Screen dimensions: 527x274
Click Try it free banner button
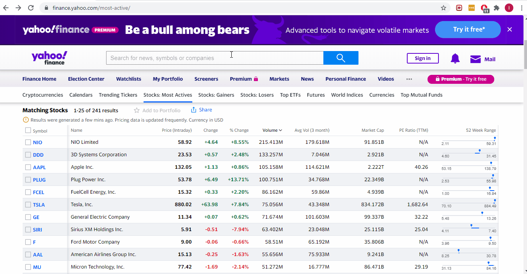pos(468,30)
